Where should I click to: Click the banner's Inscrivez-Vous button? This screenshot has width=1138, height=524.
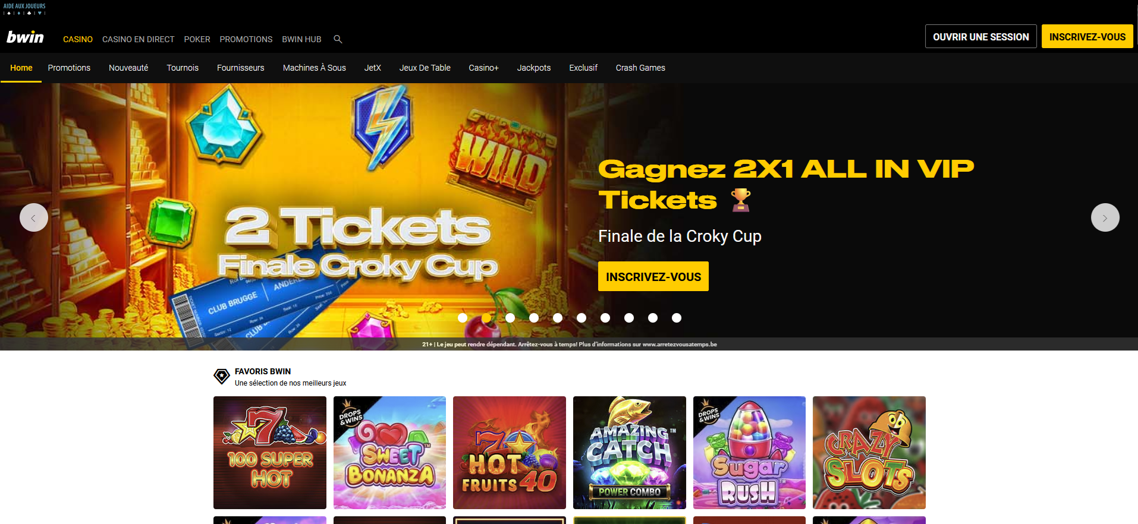click(x=653, y=276)
